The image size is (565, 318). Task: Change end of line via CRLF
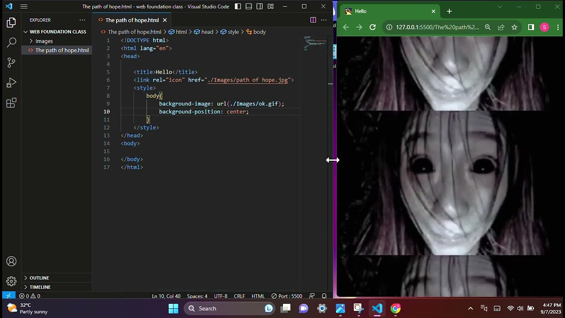tap(239, 296)
